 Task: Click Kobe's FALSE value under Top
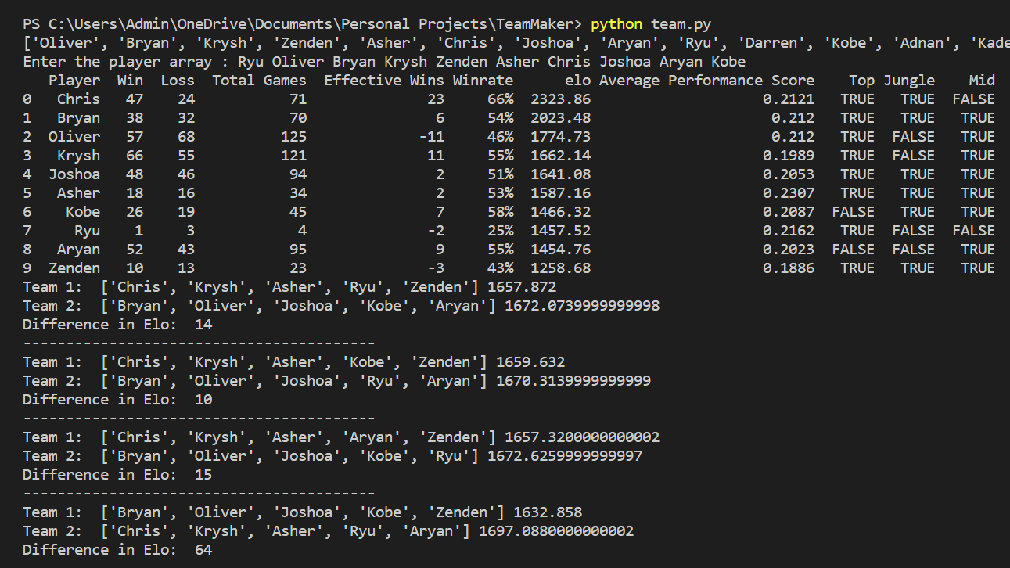[x=854, y=212]
